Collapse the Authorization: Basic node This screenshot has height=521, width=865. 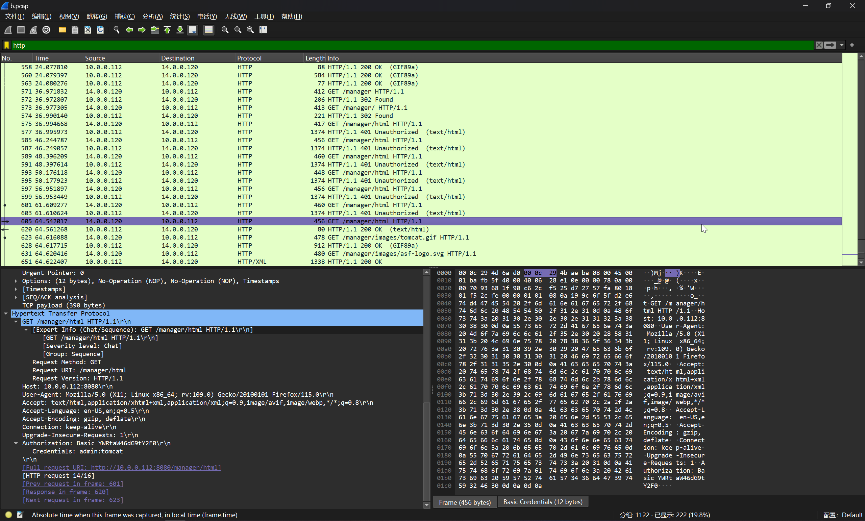[x=16, y=443]
